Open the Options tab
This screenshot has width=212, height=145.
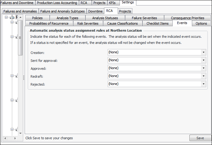pos(201,23)
